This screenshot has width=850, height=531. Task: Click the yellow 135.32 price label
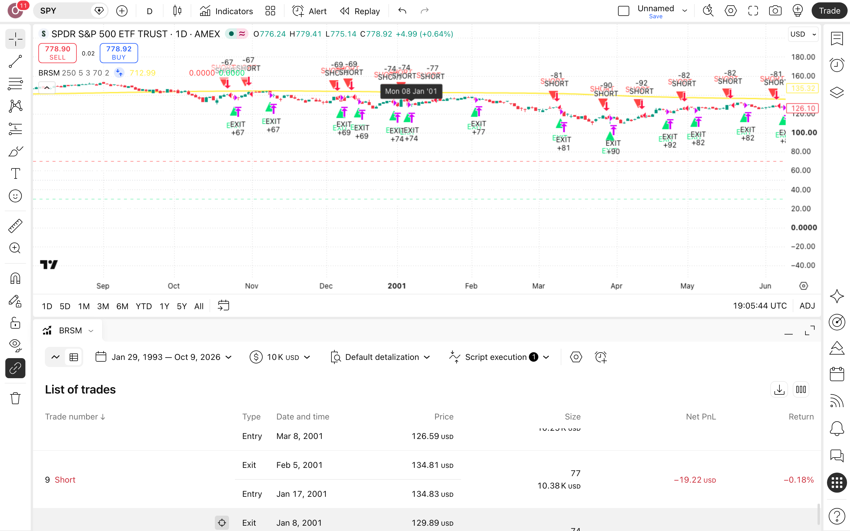802,88
